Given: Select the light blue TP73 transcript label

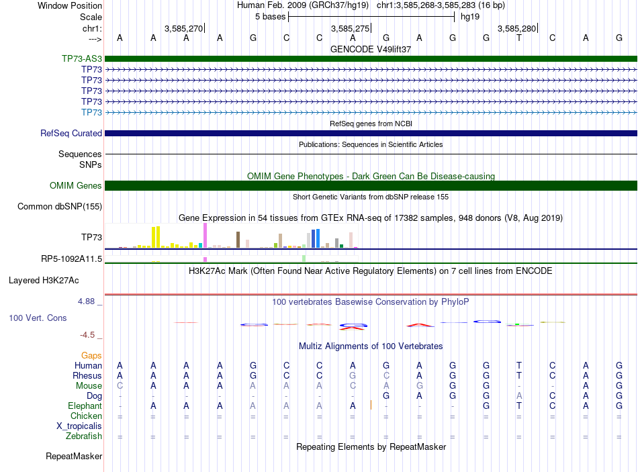Looking at the screenshot, I should click(91, 112).
